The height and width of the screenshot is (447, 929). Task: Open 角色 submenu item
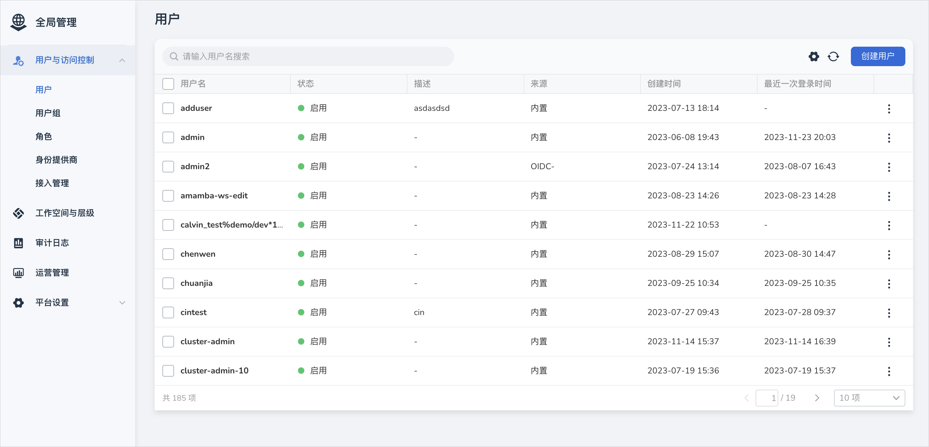click(44, 137)
